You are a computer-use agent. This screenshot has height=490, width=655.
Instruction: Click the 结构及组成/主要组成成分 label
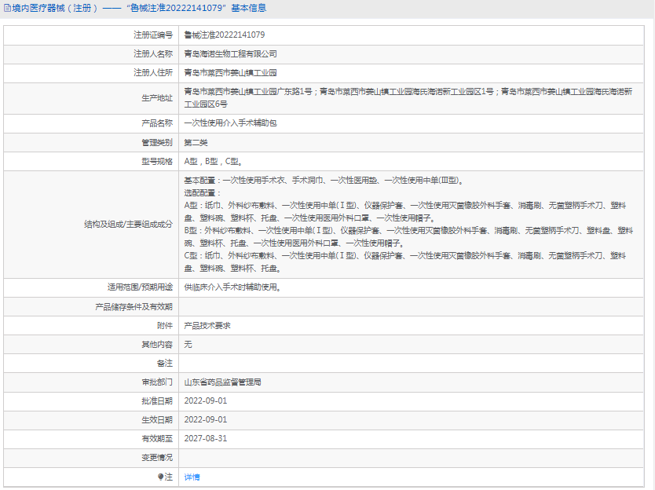click(128, 225)
